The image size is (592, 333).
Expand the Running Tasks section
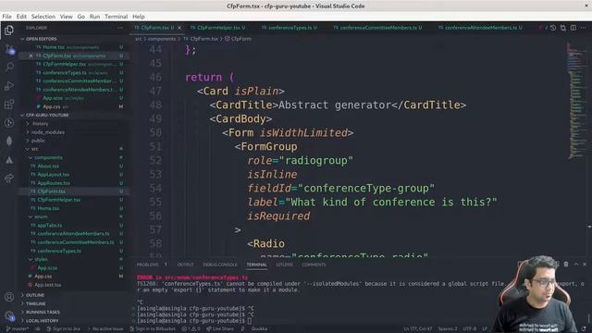(74, 313)
